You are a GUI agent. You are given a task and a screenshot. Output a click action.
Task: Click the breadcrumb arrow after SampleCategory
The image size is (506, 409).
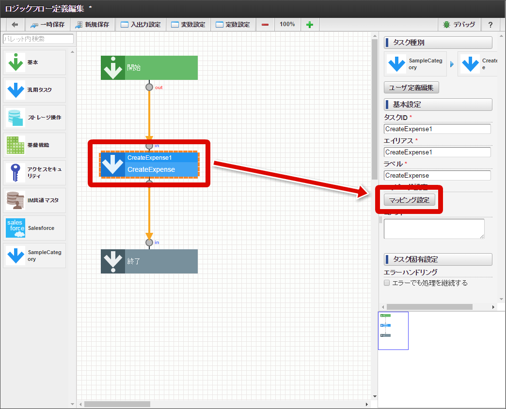coord(452,64)
